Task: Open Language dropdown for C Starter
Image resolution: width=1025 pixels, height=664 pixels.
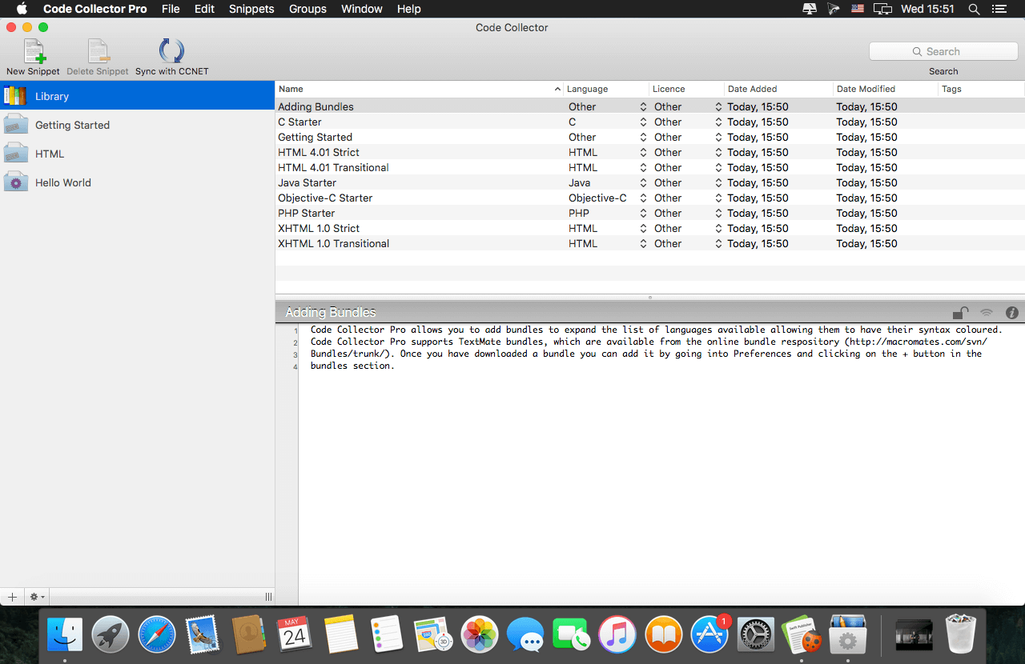Action: (x=606, y=122)
